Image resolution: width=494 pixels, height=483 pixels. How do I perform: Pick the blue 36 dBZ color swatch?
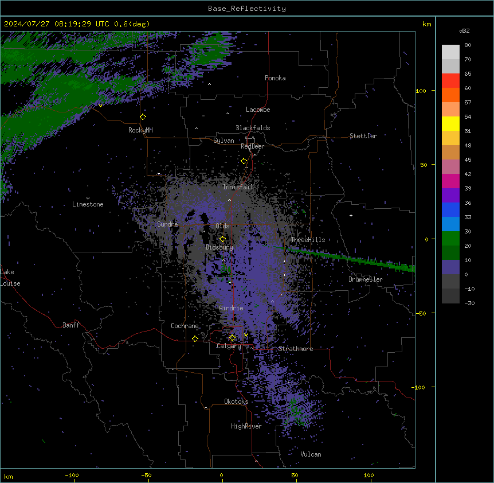point(450,209)
